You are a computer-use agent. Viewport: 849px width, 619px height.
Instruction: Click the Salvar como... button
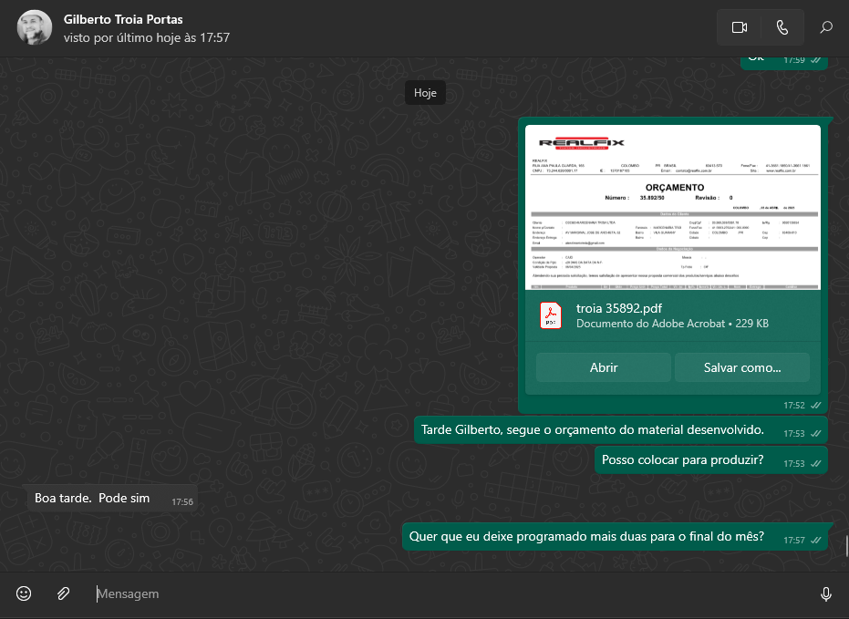[741, 367]
